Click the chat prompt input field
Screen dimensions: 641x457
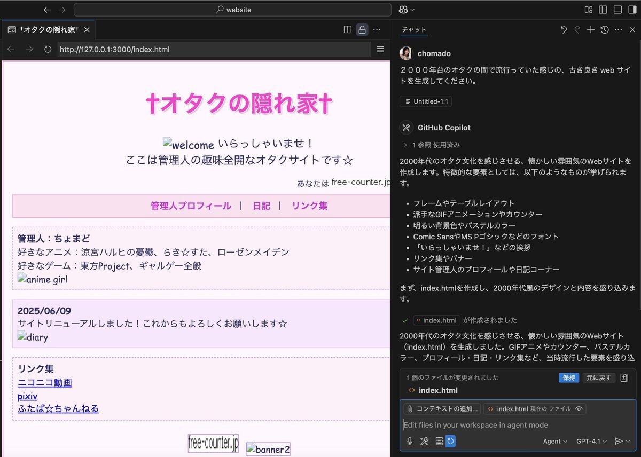click(x=518, y=425)
